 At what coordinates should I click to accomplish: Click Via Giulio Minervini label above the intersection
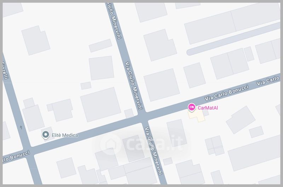click(134, 86)
